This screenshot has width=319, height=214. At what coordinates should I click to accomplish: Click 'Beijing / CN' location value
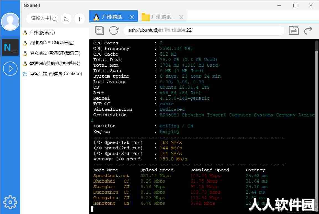point(176,126)
